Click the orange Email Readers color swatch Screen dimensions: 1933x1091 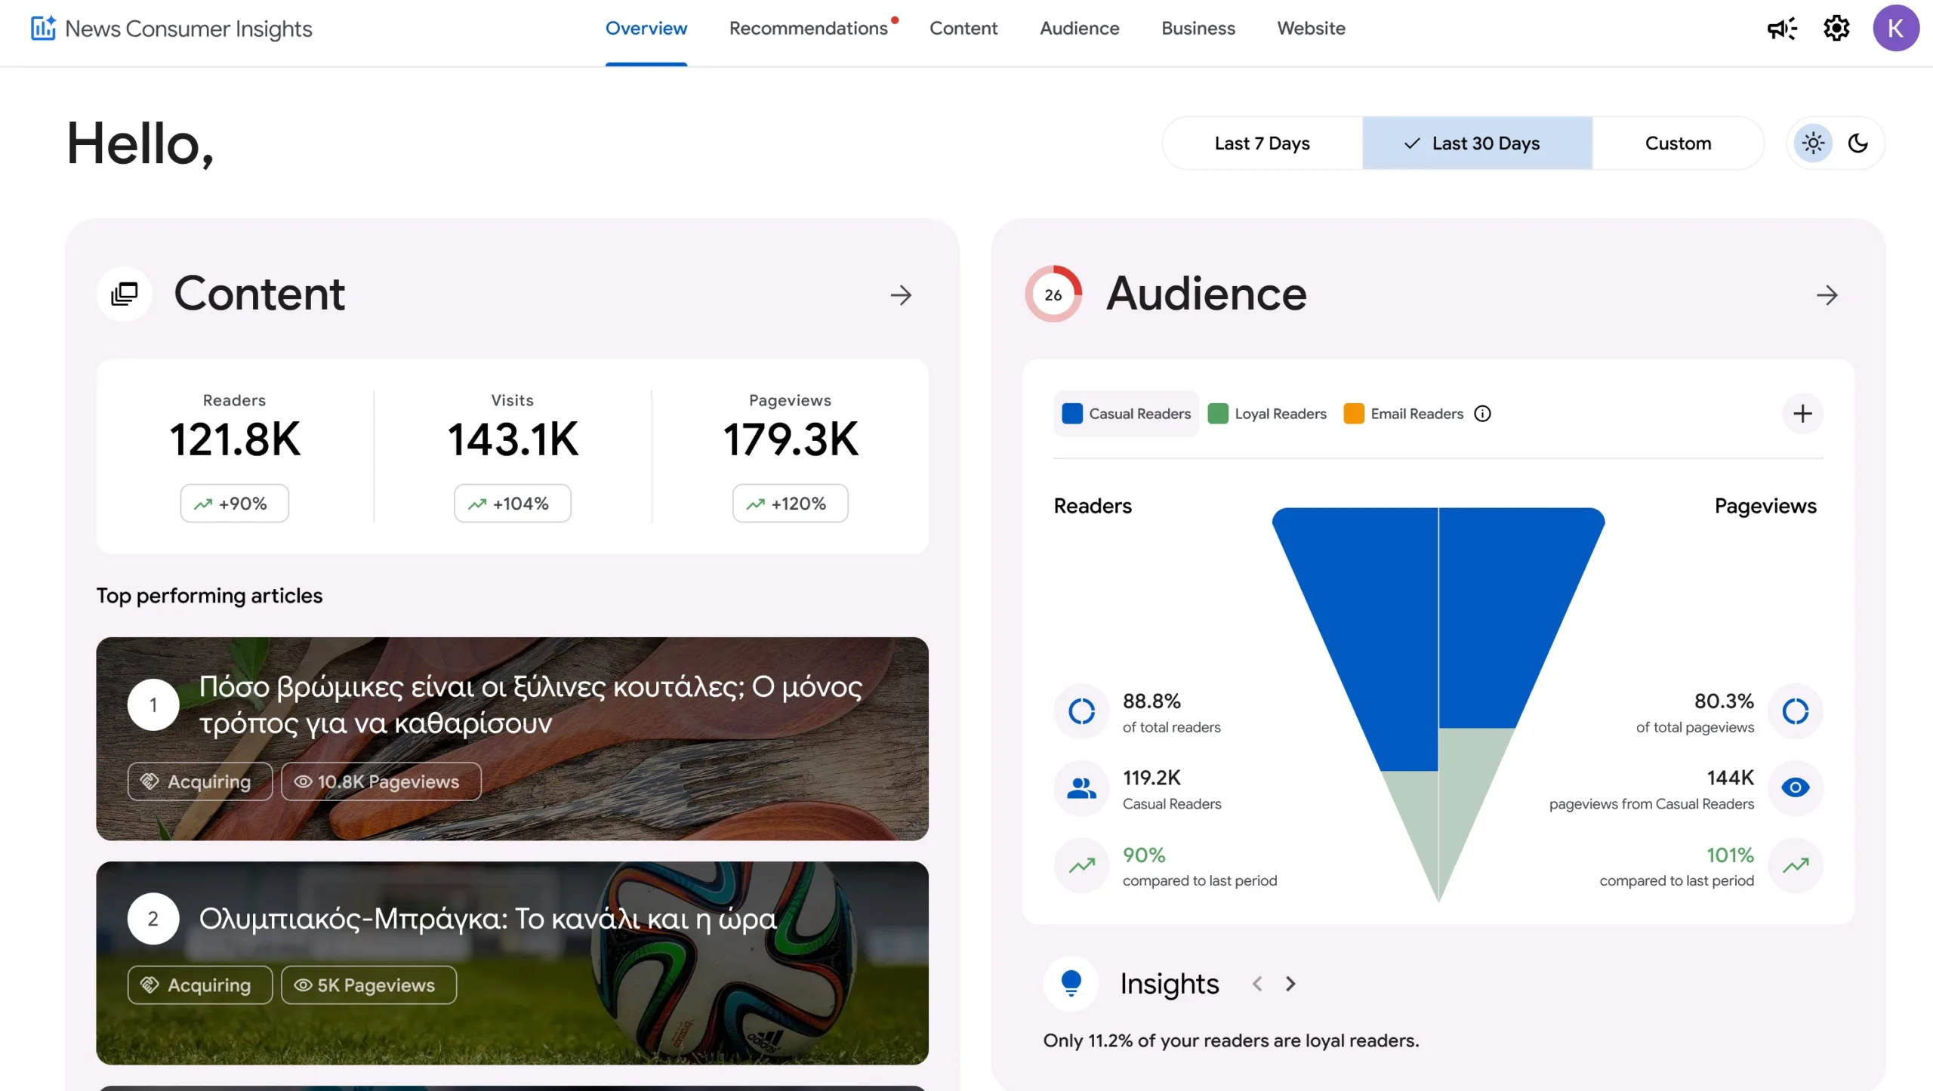pos(1353,414)
